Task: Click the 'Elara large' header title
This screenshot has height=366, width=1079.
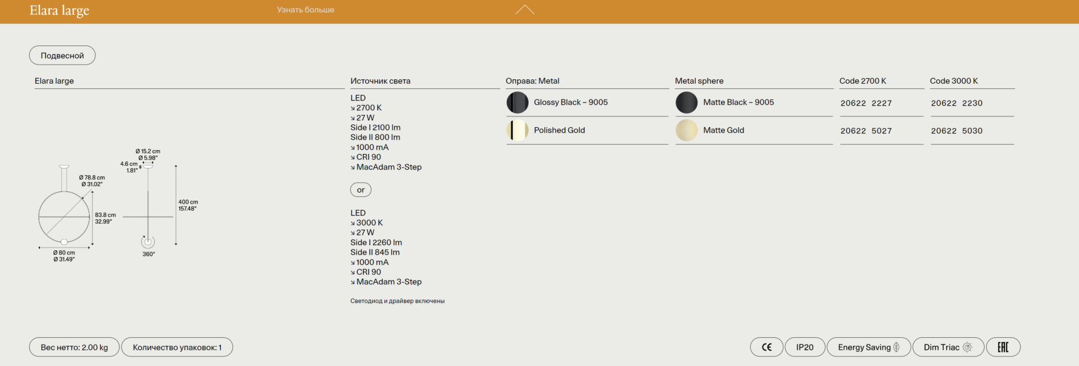Action: [59, 11]
